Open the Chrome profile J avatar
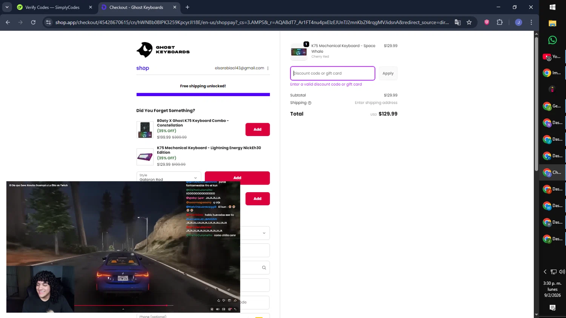The width and height of the screenshot is (566, 318). pos(518,22)
